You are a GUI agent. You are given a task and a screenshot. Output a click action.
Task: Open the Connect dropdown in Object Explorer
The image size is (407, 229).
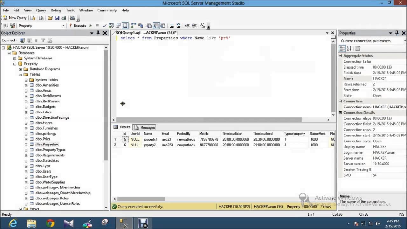point(10,40)
